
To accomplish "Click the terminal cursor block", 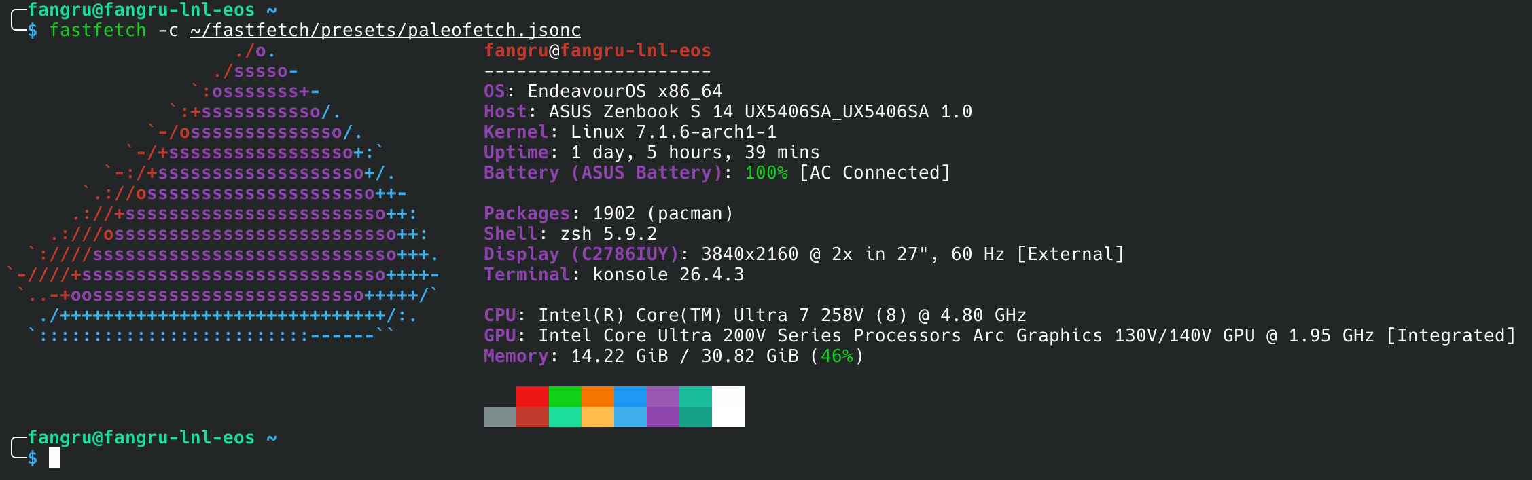I will [54, 458].
